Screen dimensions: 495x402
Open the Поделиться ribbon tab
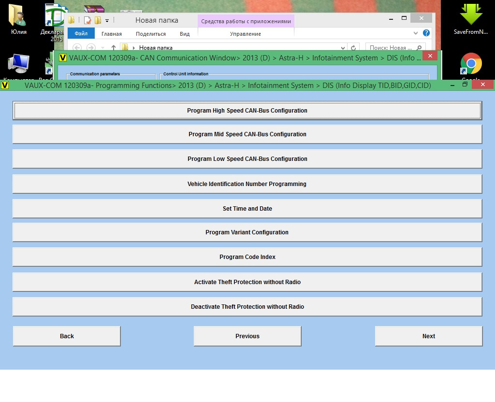(151, 34)
